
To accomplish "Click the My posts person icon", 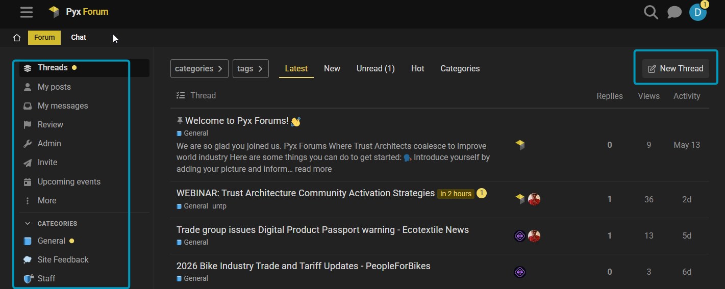I will tap(28, 87).
